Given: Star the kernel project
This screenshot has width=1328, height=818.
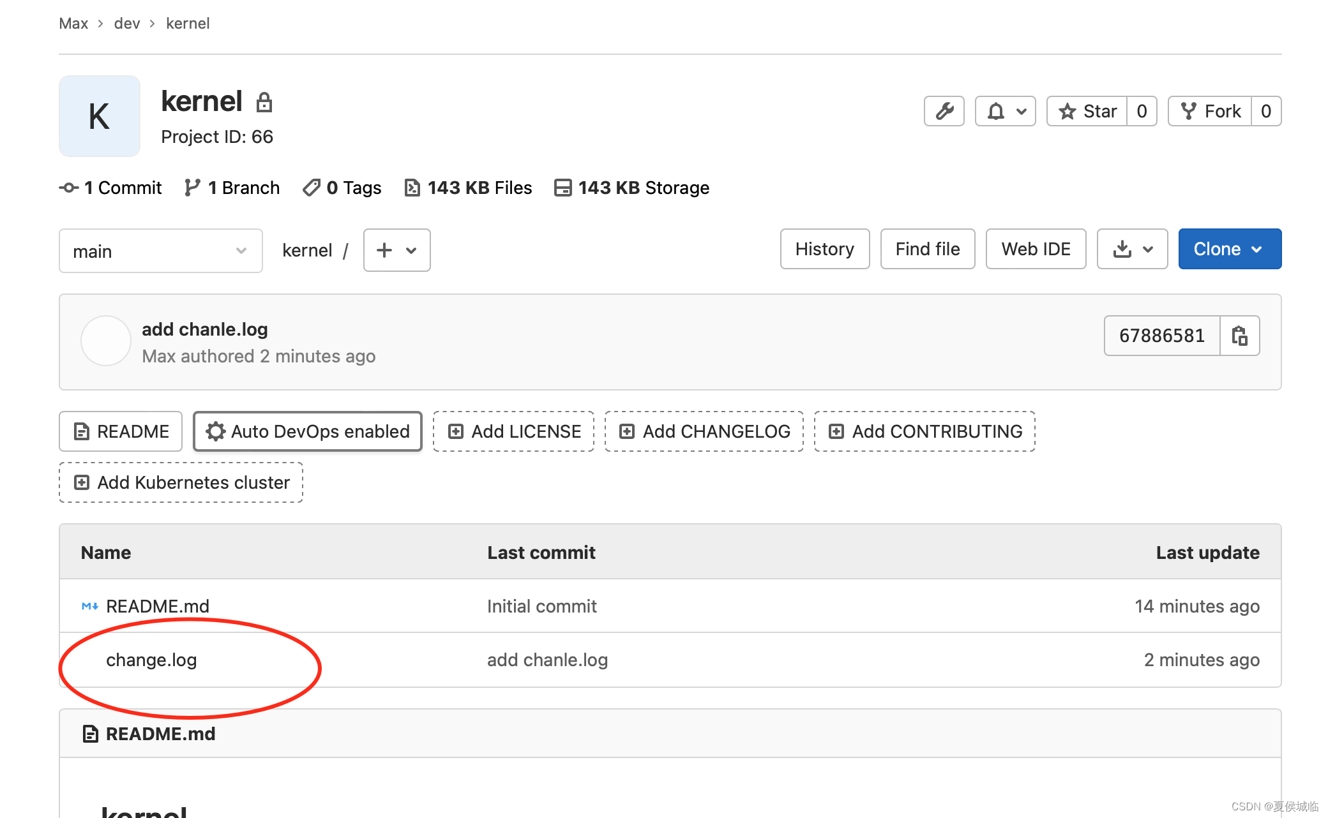Looking at the screenshot, I should point(1087,112).
